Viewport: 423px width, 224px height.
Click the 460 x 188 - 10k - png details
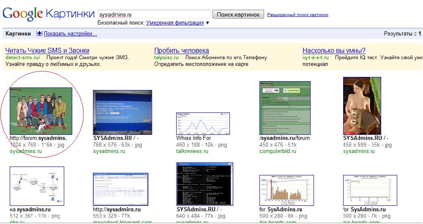pos(202,145)
